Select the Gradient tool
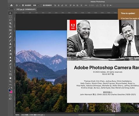Image resolution: width=139 pixels, height=116 pixels. (x=10, y=54)
